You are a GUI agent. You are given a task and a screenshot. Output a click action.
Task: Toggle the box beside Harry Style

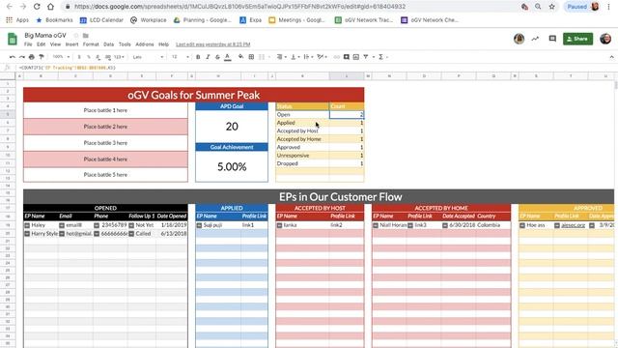point(27,234)
